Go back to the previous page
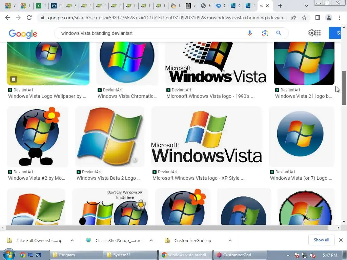This screenshot has width=347, height=260. (7, 18)
